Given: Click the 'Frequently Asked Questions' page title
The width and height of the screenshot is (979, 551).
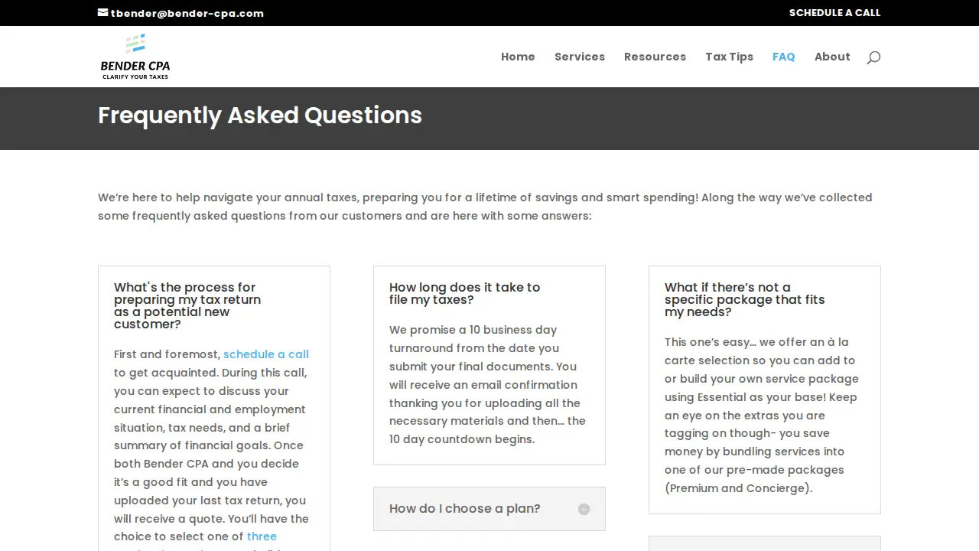Looking at the screenshot, I should [x=260, y=116].
